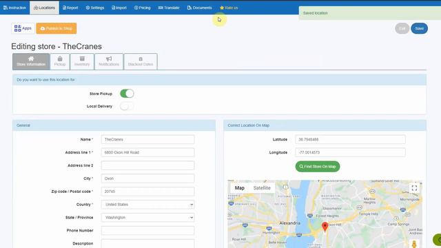
Task: Open Settings from the top navbar
Action: (x=95, y=8)
